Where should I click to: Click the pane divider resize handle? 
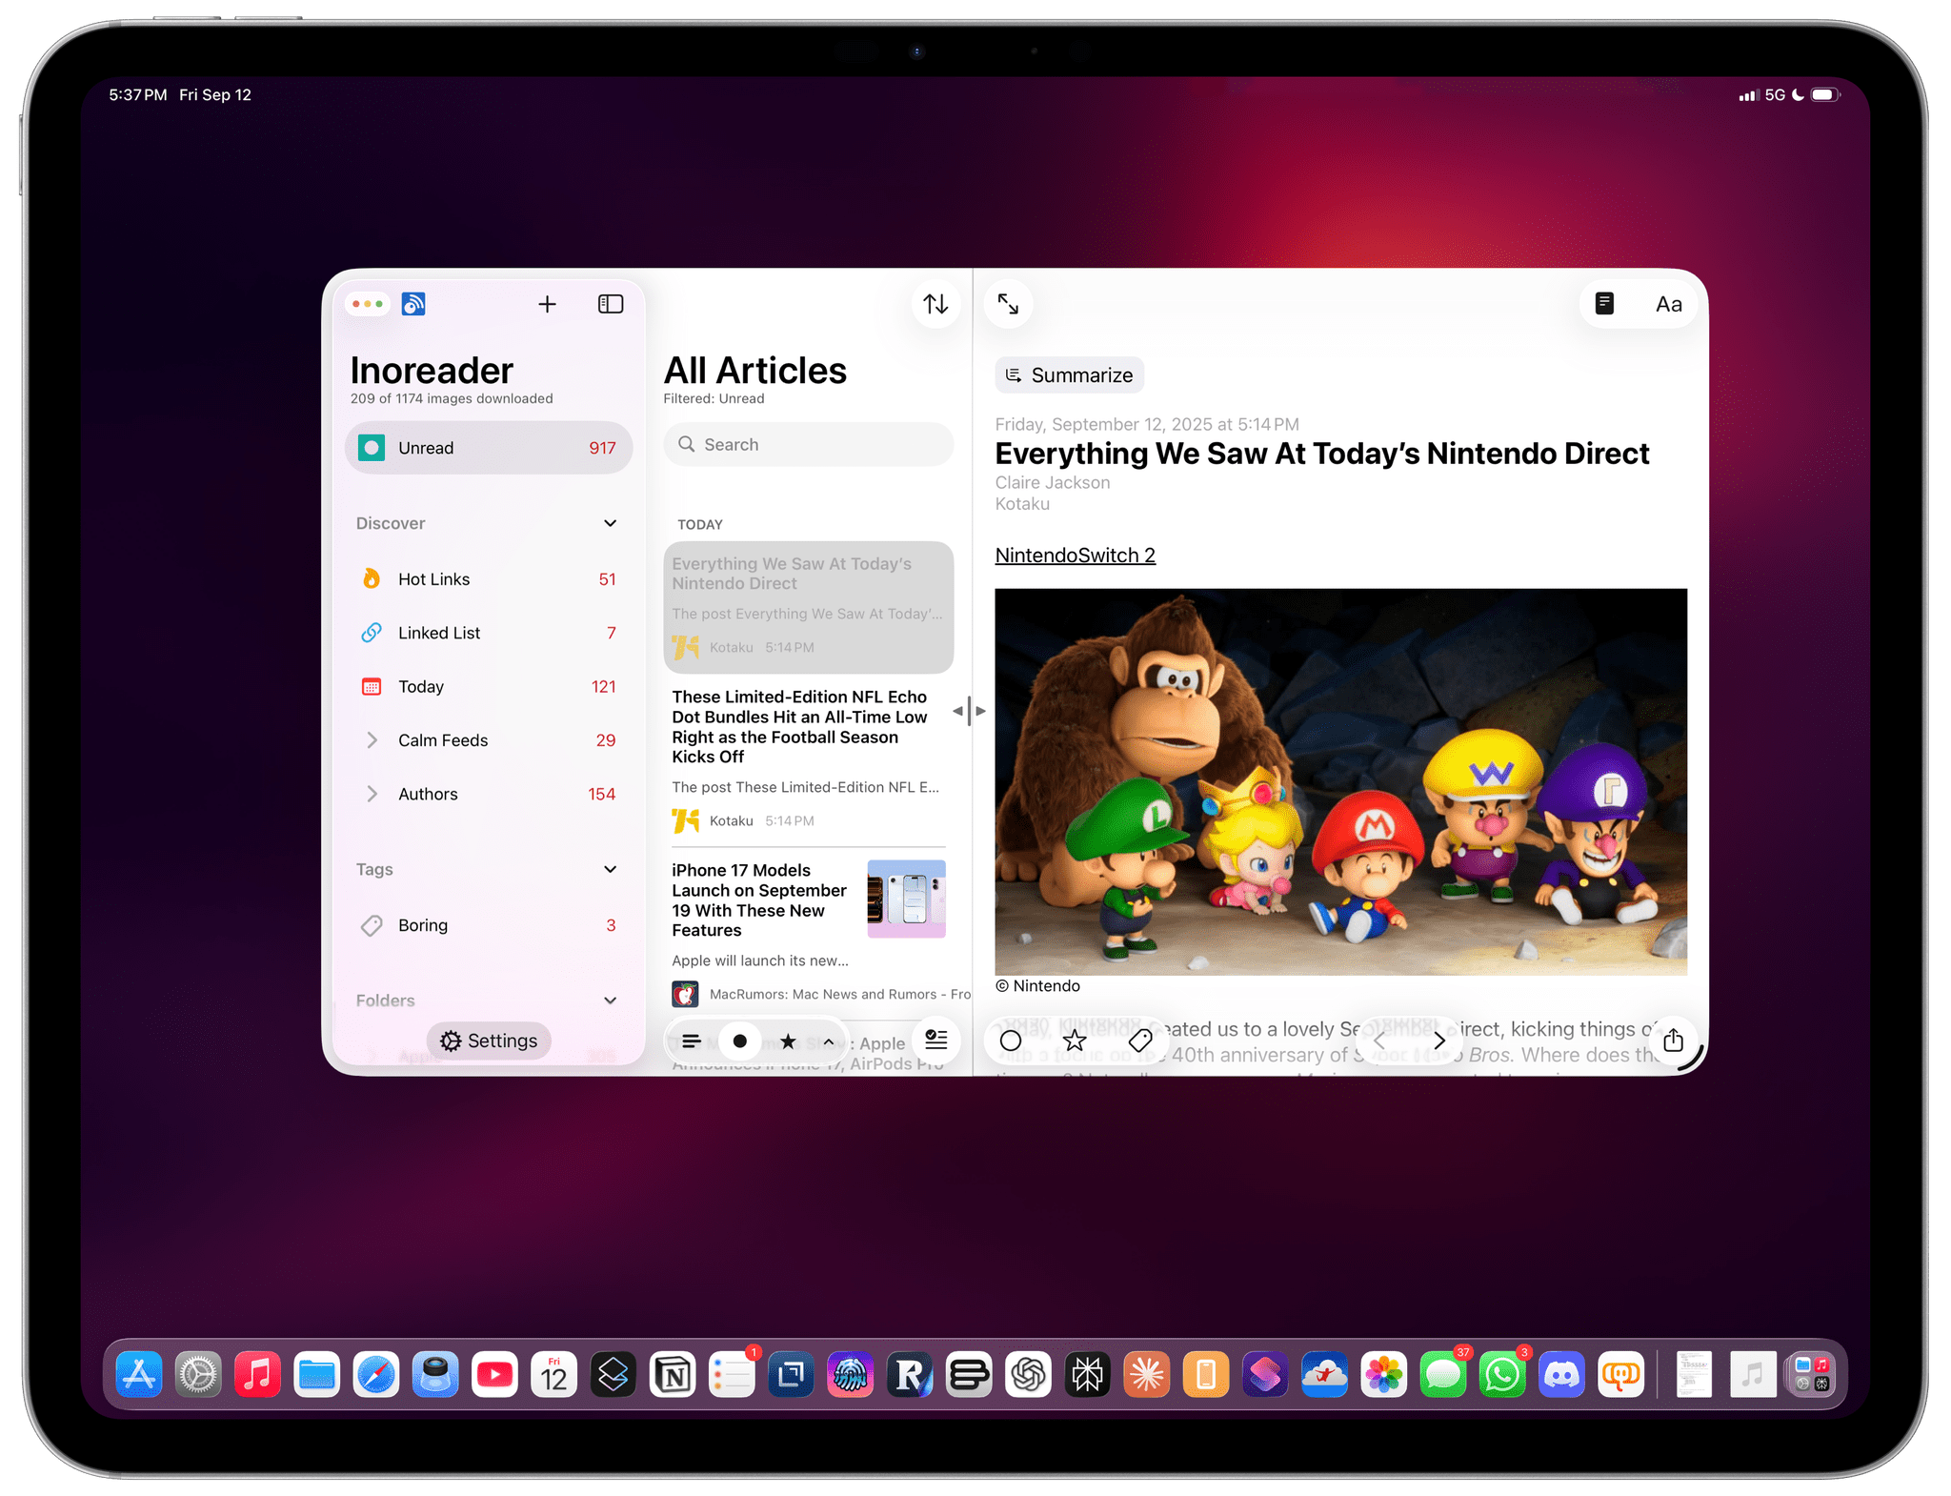click(970, 711)
